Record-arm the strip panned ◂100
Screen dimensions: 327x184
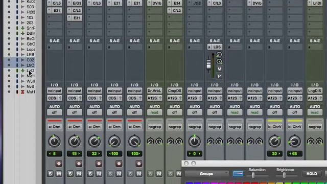pos(119,164)
